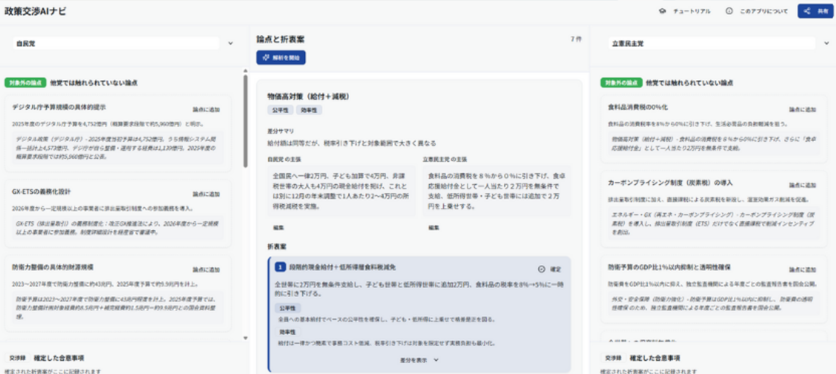Click the 公平性 tag under 物価高対策
Screen dimensions: 836x374
[x=279, y=110]
